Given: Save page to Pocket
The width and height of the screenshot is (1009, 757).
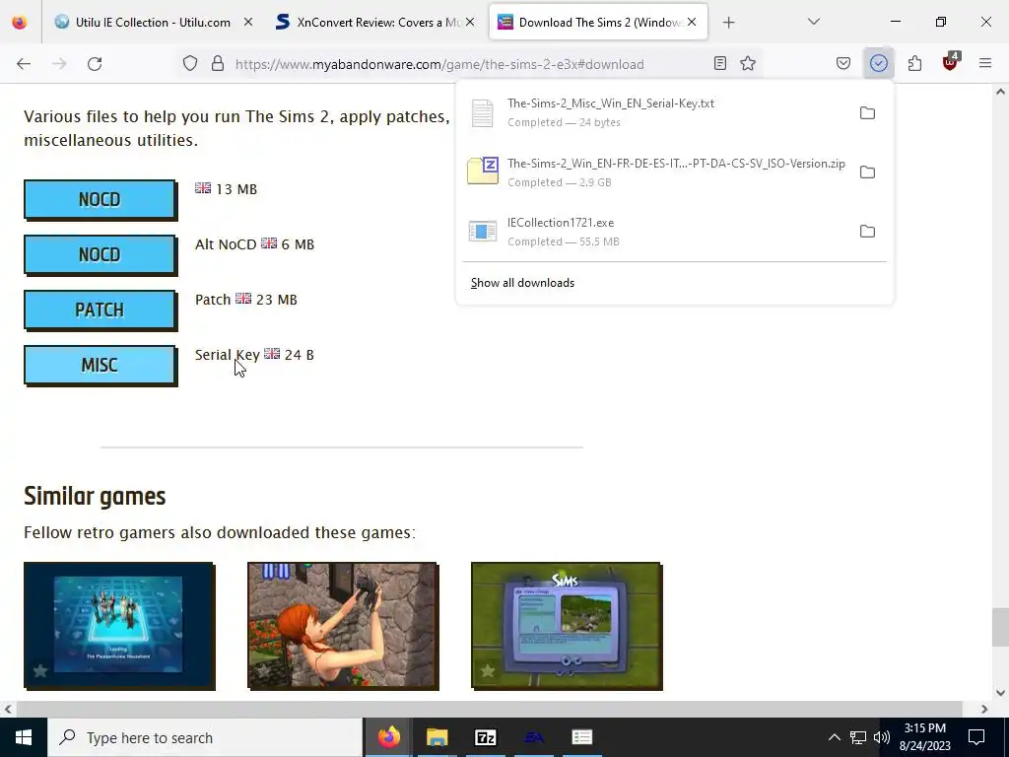Looking at the screenshot, I should click(x=843, y=63).
